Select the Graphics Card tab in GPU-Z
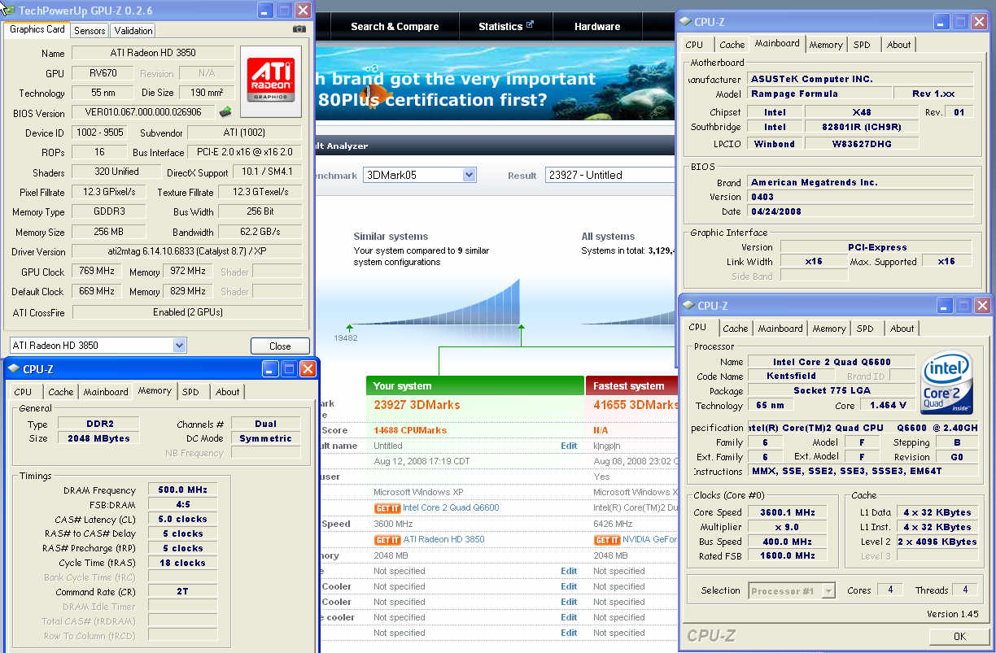The height and width of the screenshot is (653, 996). coord(37,29)
